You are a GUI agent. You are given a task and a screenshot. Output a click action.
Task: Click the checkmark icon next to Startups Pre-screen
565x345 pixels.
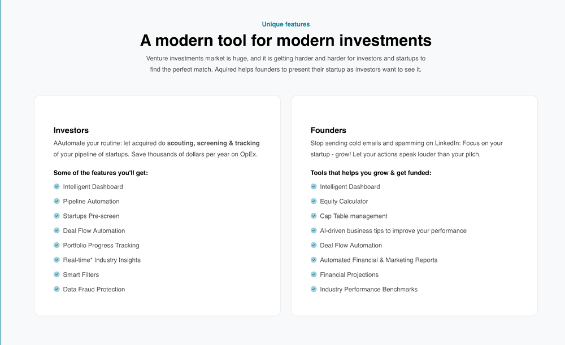pos(56,216)
